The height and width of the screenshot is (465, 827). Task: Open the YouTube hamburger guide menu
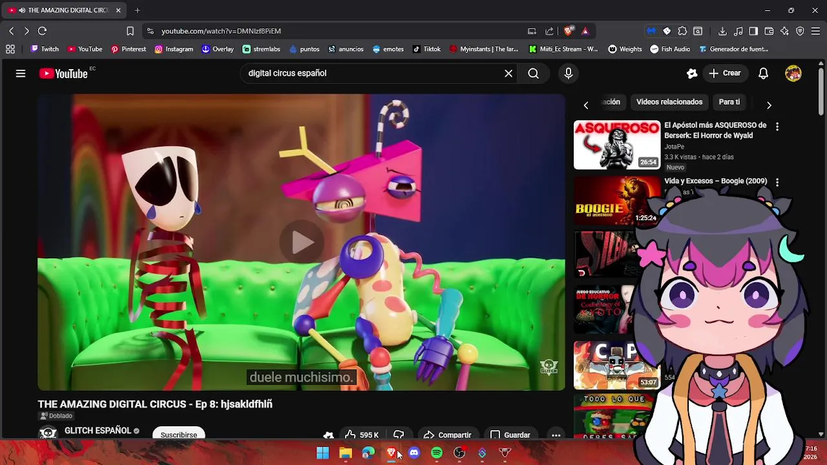click(x=21, y=74)
